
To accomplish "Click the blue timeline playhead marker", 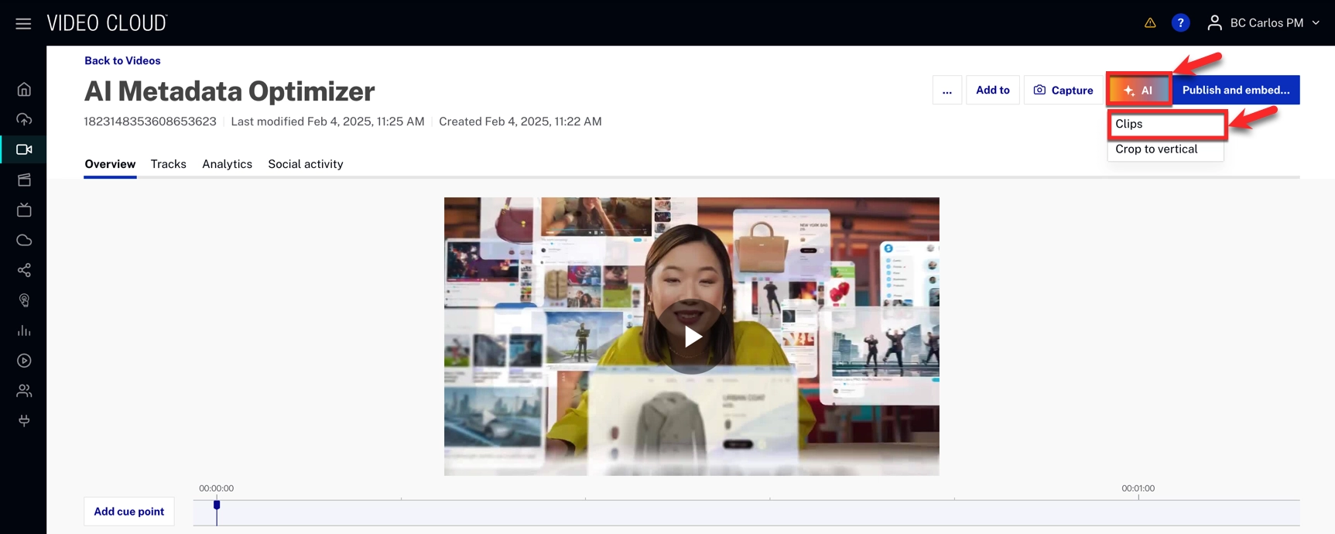I will tap(217, 505).
